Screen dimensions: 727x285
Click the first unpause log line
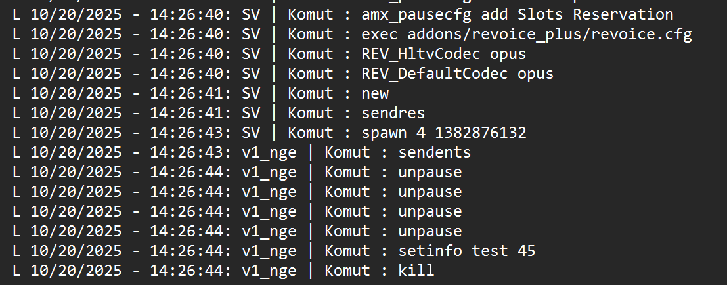click(x=237, y=173)
